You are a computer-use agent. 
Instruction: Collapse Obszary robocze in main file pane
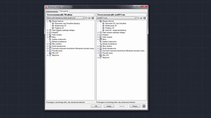(x=47, y=21)
